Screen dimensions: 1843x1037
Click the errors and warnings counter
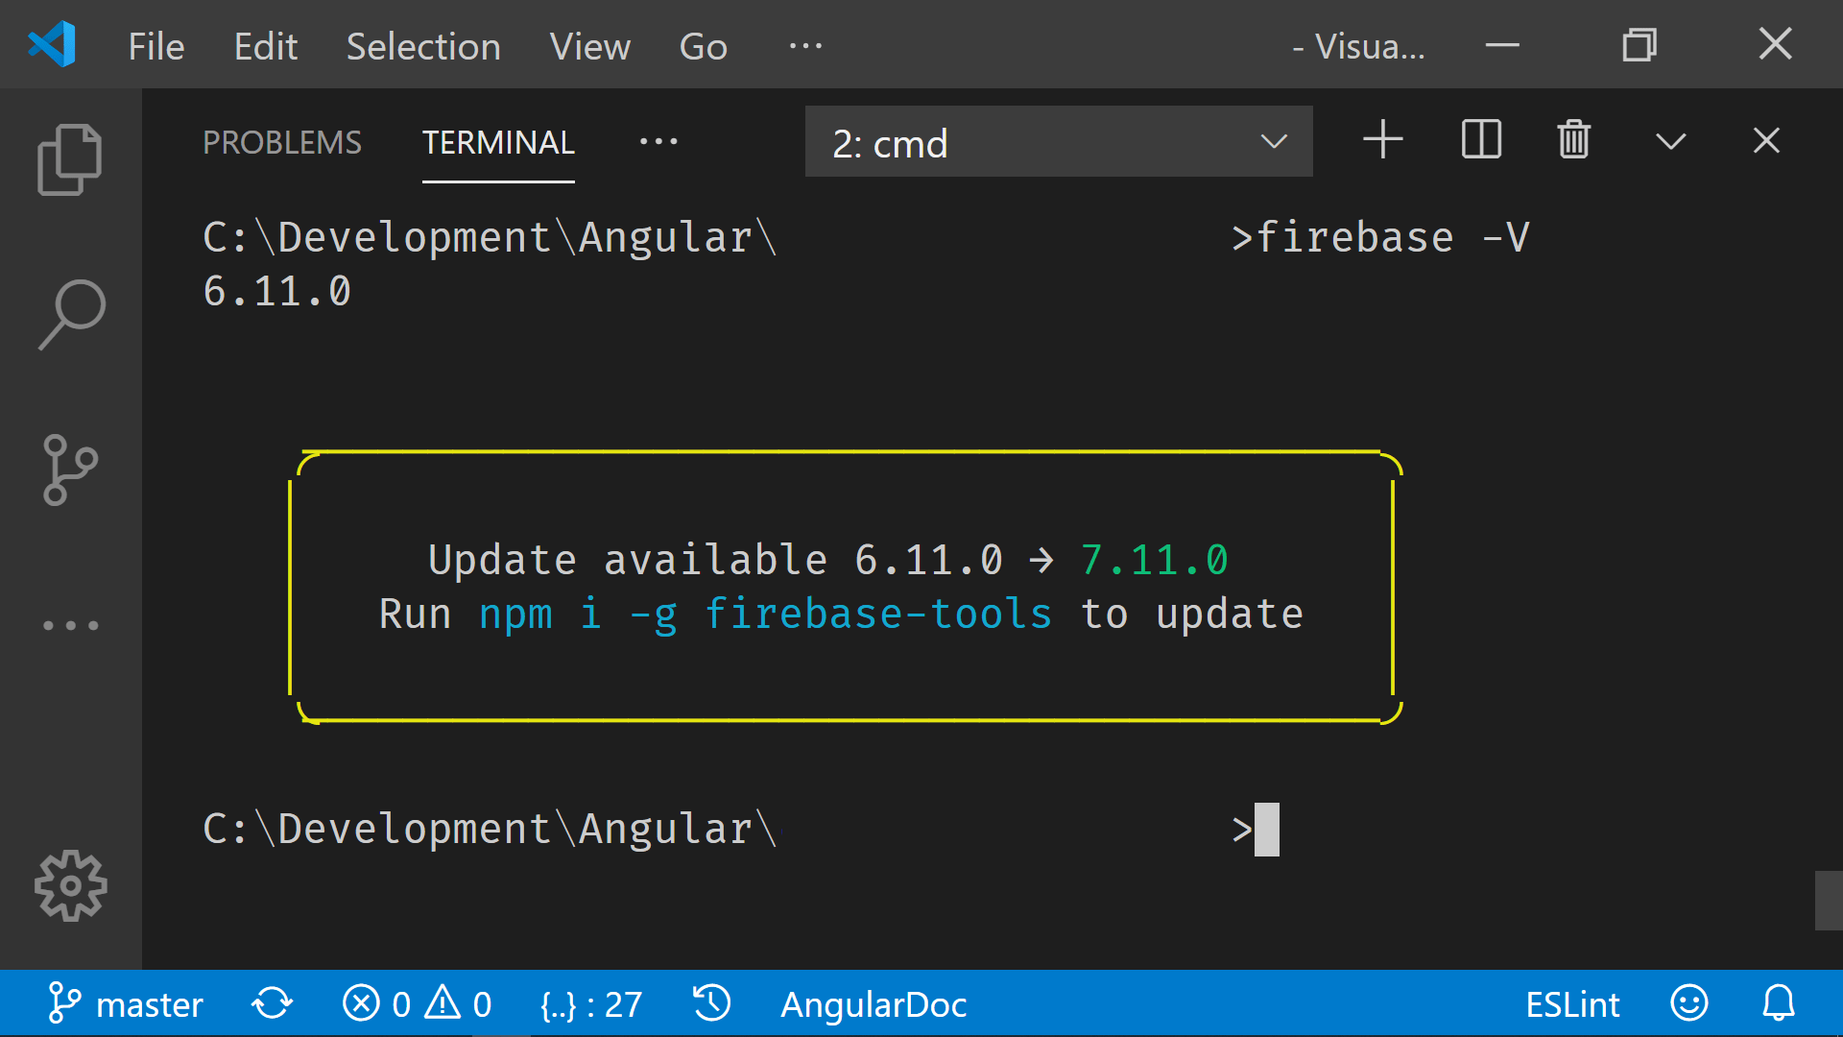(417, 1004)
